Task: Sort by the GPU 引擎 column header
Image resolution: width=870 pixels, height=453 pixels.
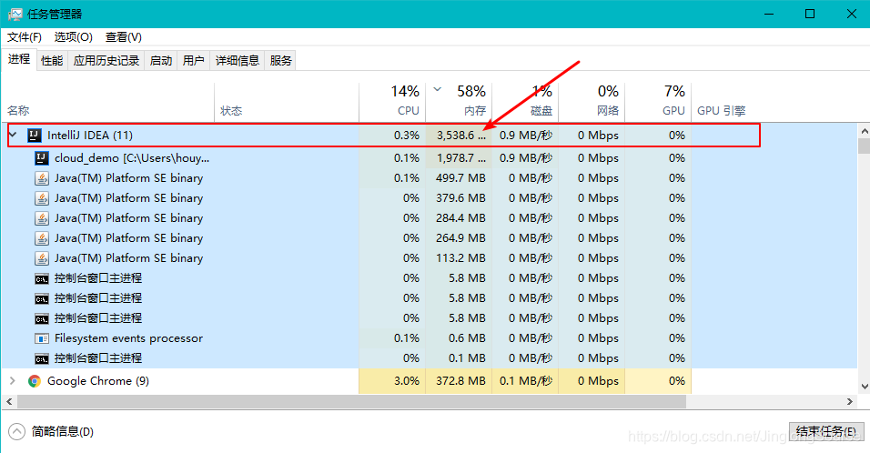Action: coord(722,110)
